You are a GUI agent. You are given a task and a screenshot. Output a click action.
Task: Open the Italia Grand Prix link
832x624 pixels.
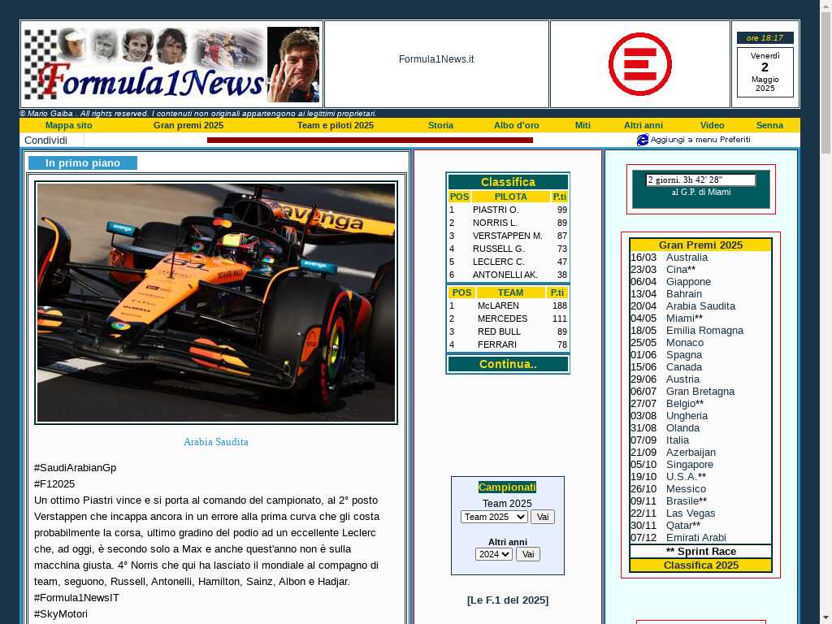678,440
